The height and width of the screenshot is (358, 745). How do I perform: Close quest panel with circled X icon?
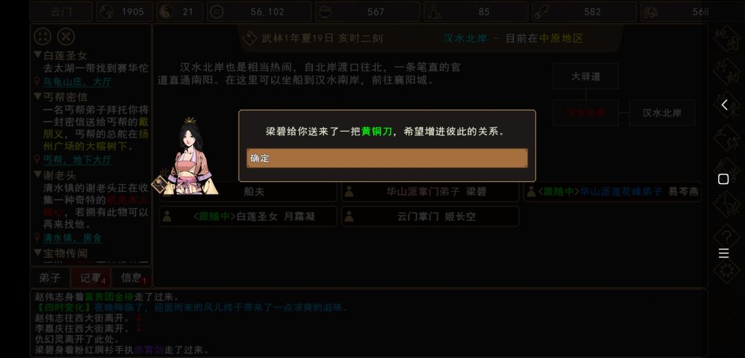click(x=66, y=37)
